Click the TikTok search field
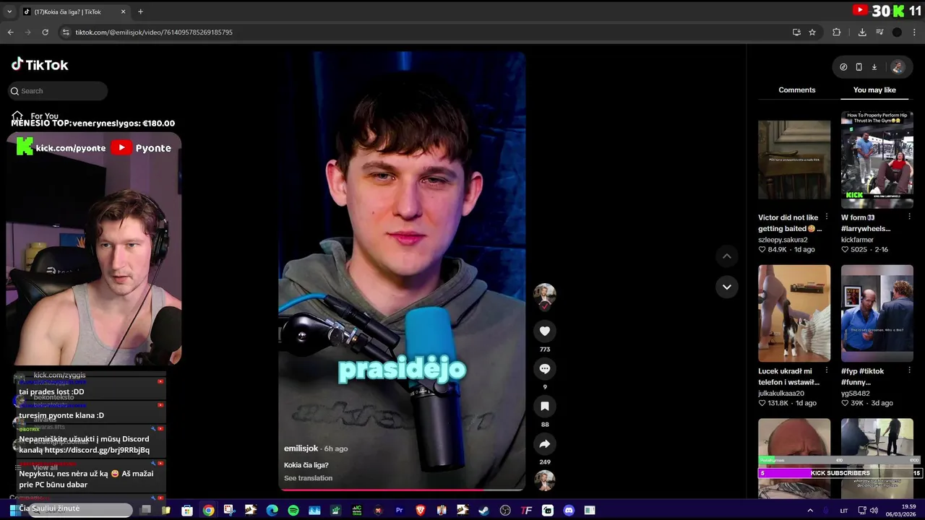This screenshot has height=520, width=925. [58, 91]
